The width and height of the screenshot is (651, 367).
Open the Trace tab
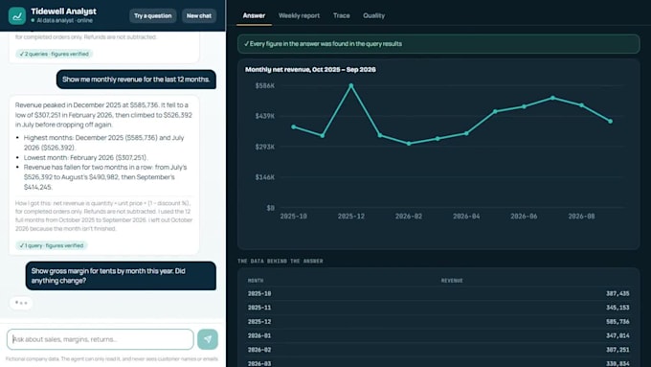coord(341,15)
